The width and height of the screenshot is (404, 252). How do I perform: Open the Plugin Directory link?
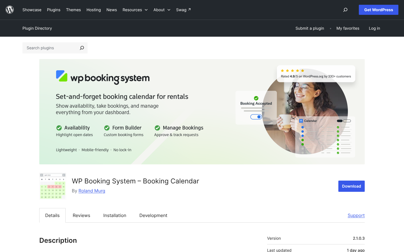pyautogui.click(x=37, y=28)
